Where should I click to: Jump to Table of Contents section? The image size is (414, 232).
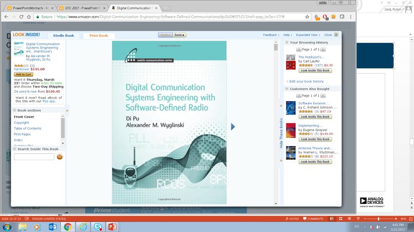pos(27,128)
